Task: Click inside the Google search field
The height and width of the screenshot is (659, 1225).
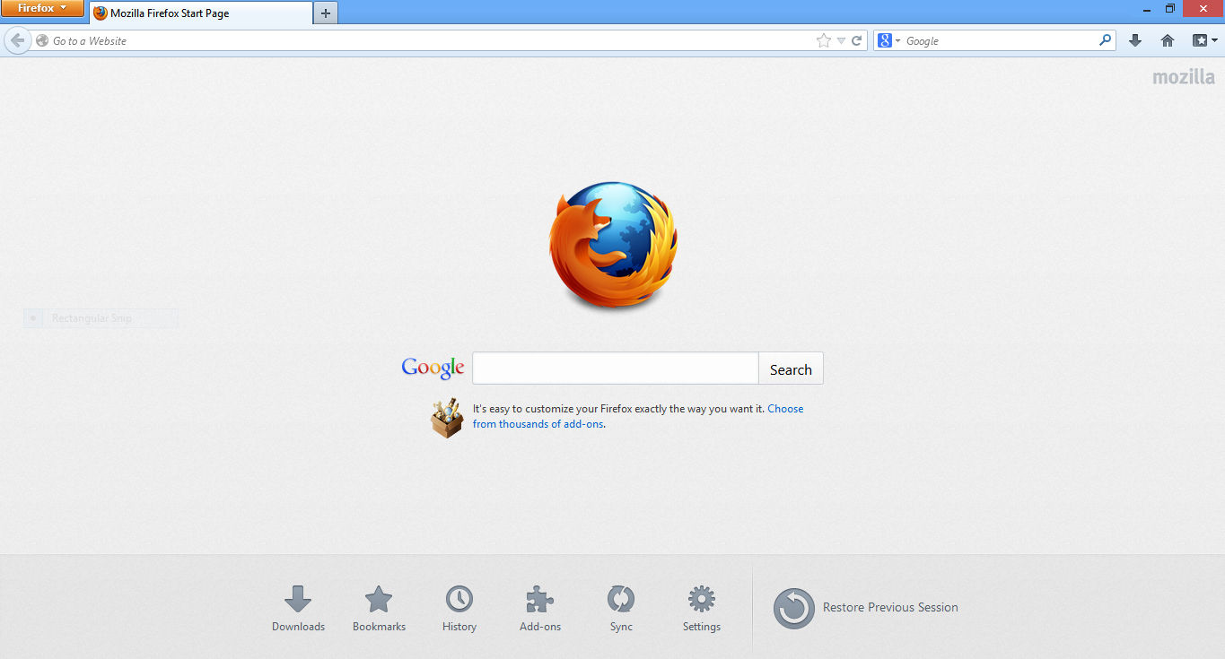Action: [615, 368]
